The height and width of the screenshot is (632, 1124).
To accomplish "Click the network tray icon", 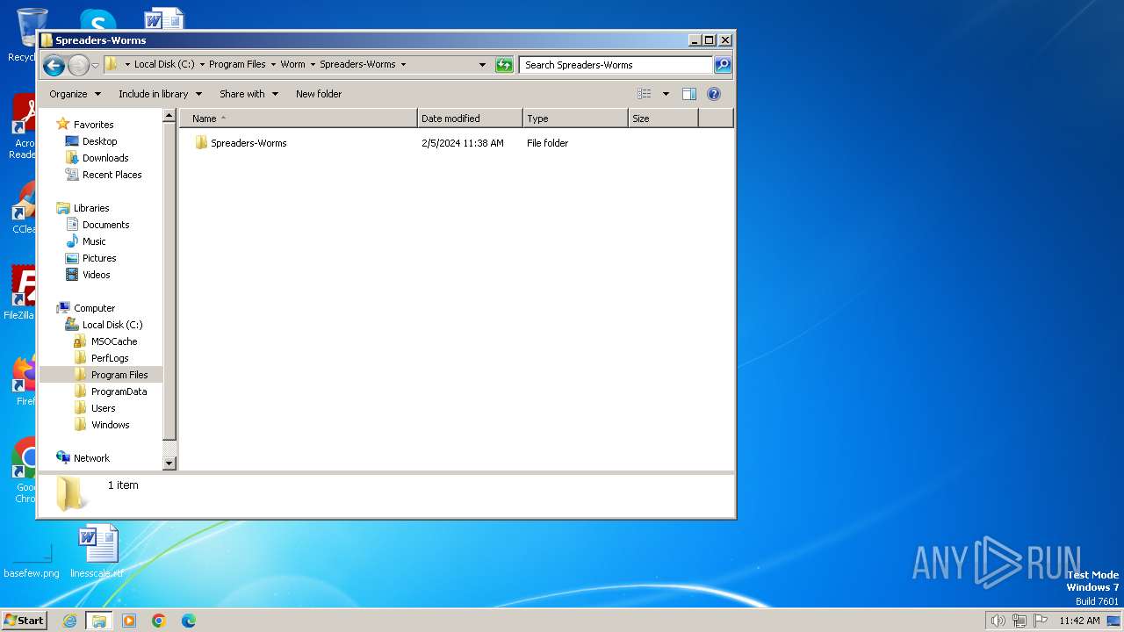I will [1020, 621].
